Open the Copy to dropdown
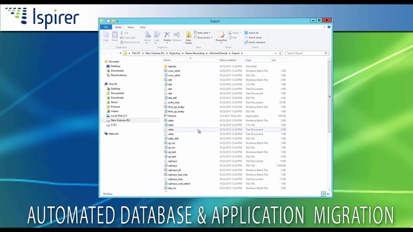The height and width of the screenshot is (232, 413). coord(156,37)
